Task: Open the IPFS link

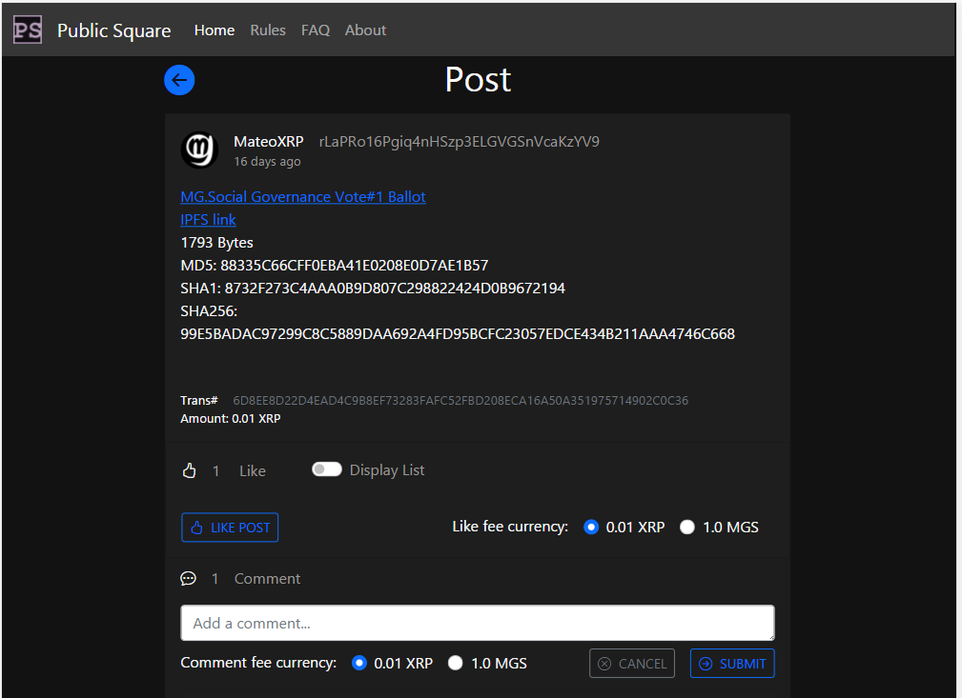Action: pos(208,219)
